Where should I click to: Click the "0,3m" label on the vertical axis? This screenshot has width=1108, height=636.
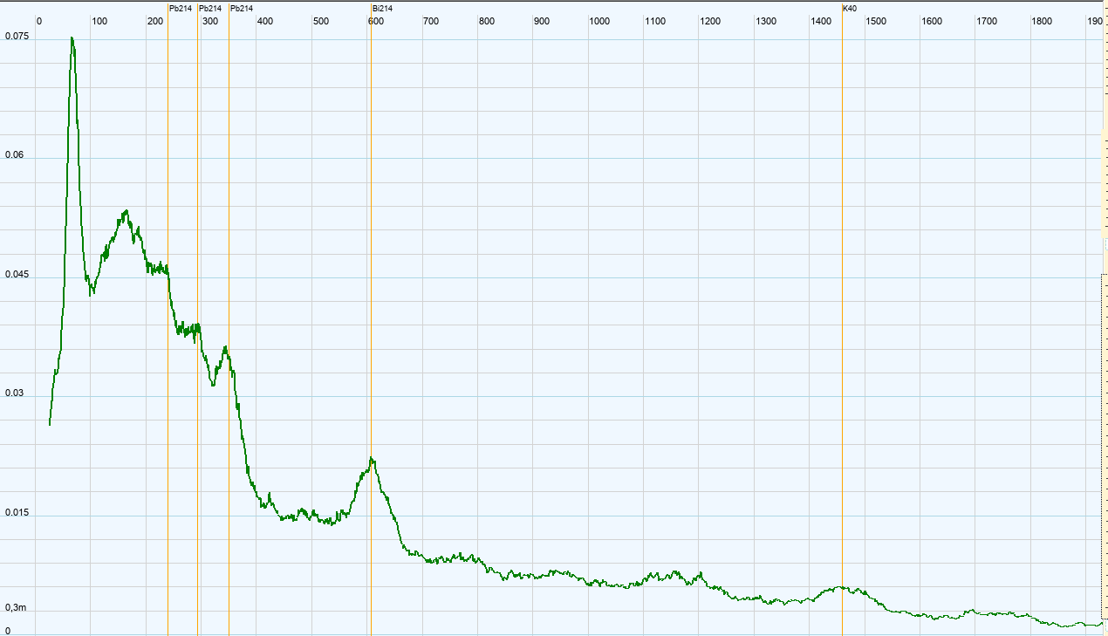coord(16,607)
